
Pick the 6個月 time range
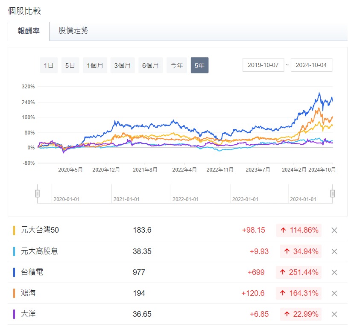150,65
